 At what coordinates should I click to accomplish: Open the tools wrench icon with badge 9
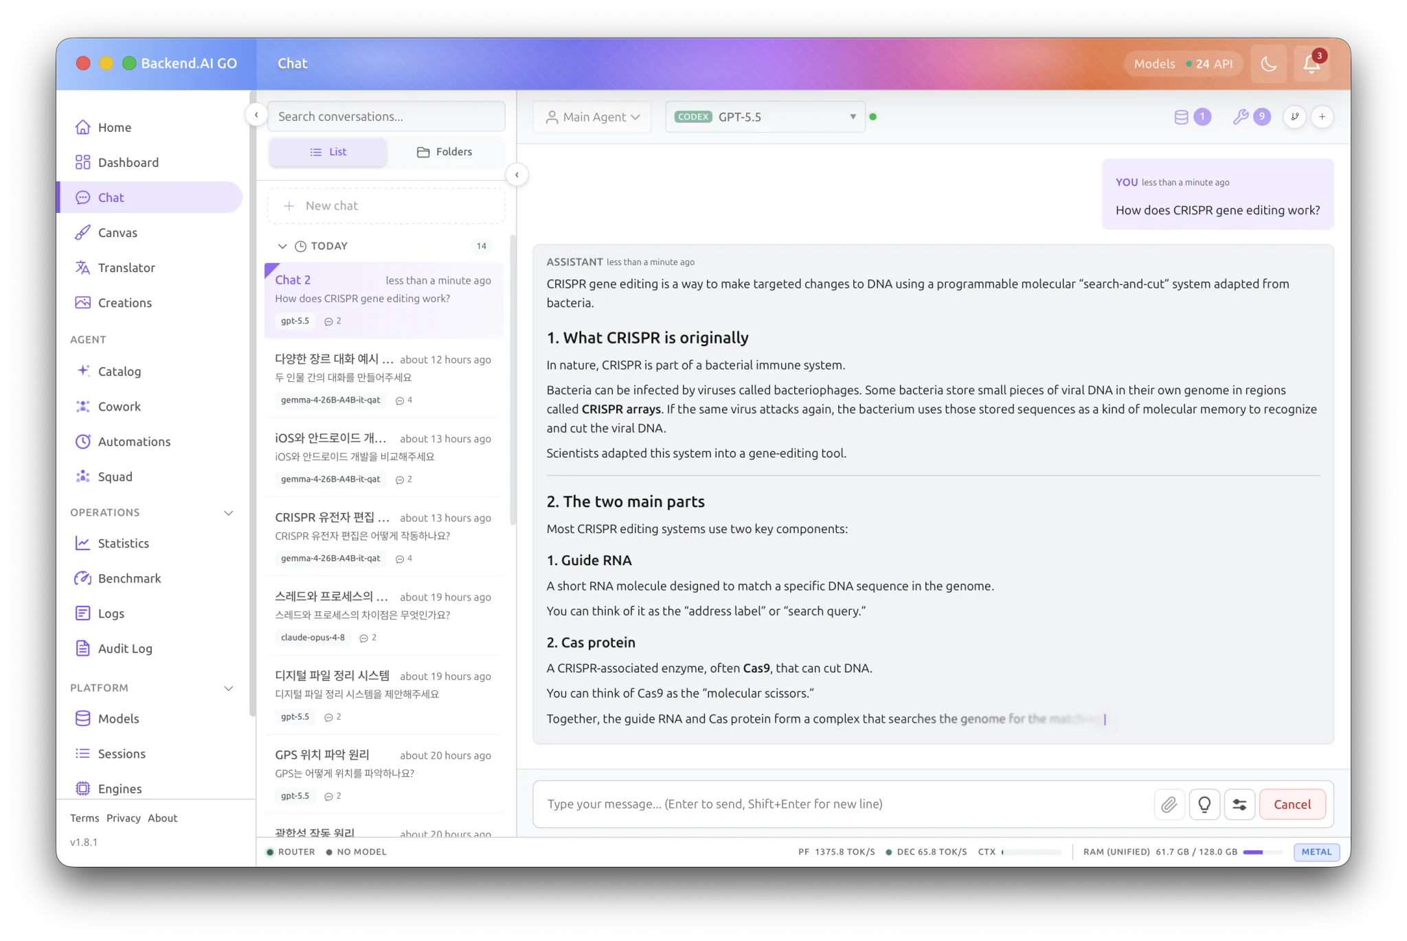pos(1251,117)
